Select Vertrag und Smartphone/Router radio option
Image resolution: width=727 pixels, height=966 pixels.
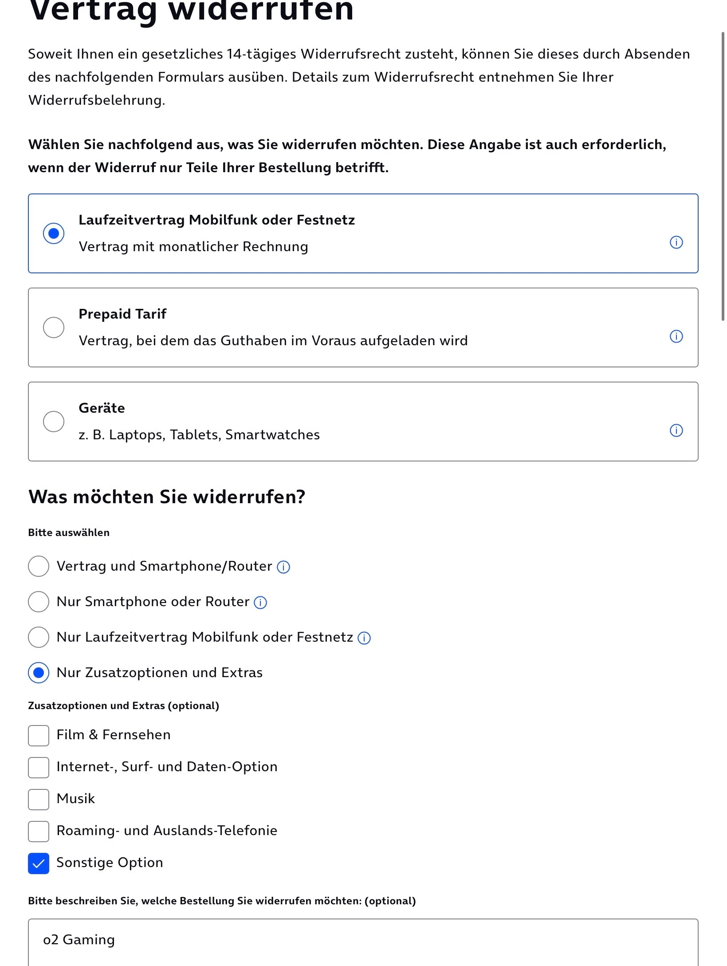pyautogui.click(x=39, y=566)
